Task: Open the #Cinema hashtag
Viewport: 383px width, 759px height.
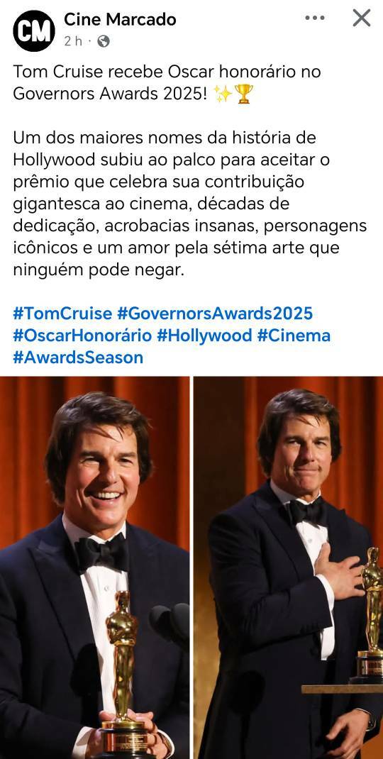Action: click(294, 336)
